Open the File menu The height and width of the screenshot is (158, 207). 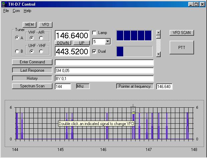(x=6, y=11)
